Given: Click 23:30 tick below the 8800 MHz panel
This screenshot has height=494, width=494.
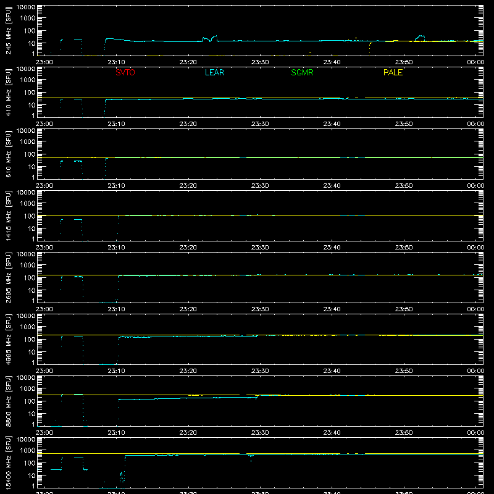Looking at the screenshot, I should pos(260,433).
